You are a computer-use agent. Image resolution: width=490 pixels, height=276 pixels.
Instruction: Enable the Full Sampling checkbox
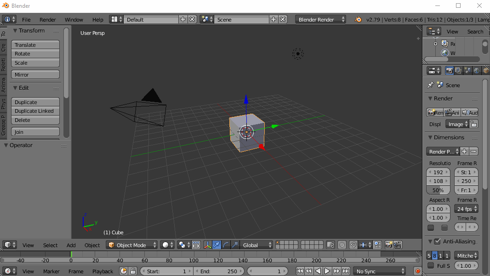[x=431, y=265]
